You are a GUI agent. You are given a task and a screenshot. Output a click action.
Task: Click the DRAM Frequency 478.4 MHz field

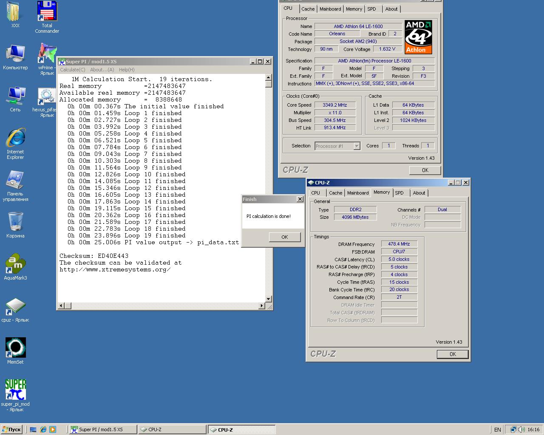pyautogui.click(x=399, y=244)
